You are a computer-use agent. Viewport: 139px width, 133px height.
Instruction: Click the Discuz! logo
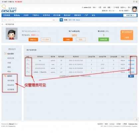pos(9,9)
